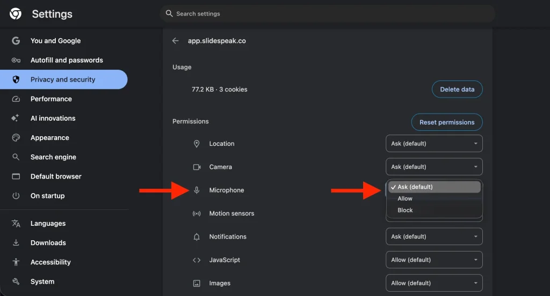Screen dimensions: 550x296
Task: Open Performance settings
Action: click(63, 99)
